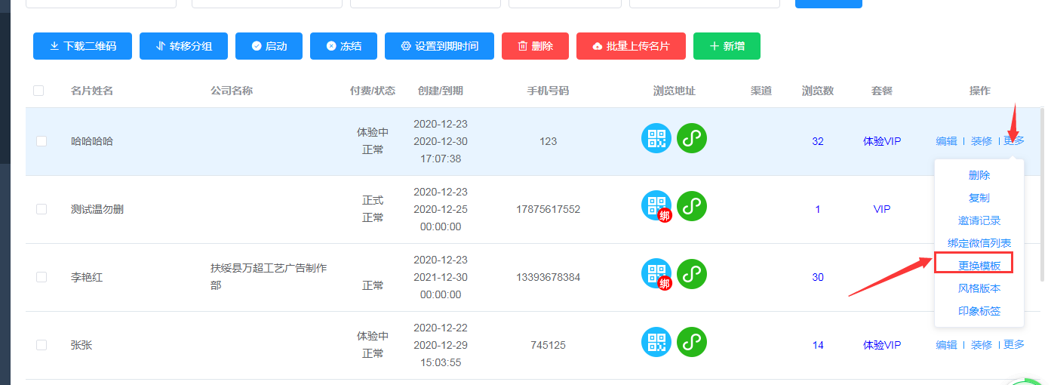This screenshot has height=385, width=1051.
Task: Open the 编辑 link for 张张
Action: (946, 345)
